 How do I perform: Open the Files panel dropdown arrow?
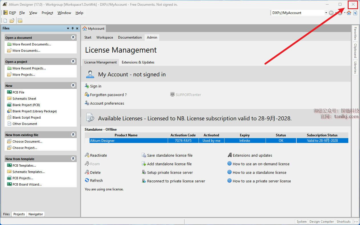[x=68, y=28]
